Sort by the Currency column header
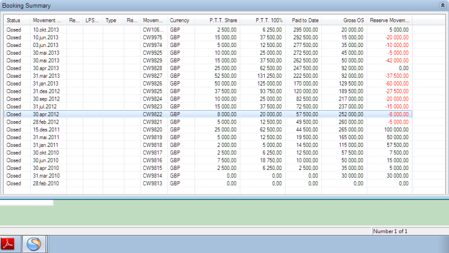The height and width of the screenshot is (253, 449). 179,20
